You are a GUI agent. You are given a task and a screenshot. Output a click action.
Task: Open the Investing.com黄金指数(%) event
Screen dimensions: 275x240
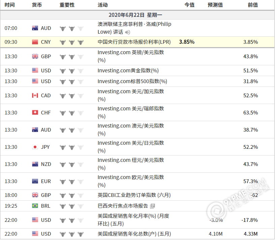coord(128,70)
